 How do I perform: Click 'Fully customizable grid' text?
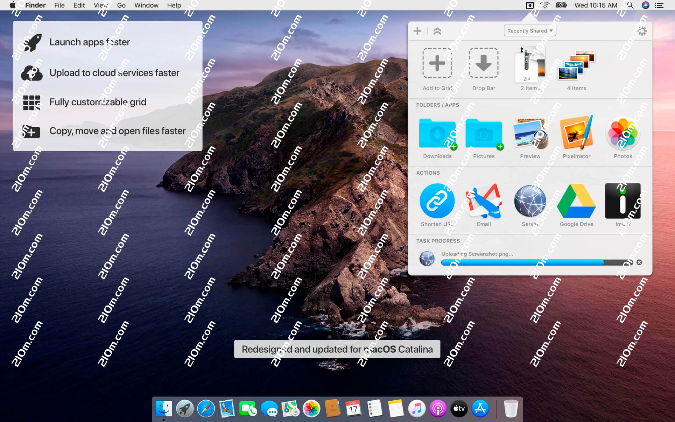click(x=98, y=102)
